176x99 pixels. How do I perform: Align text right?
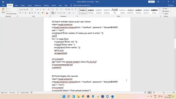tap(58, 13)
